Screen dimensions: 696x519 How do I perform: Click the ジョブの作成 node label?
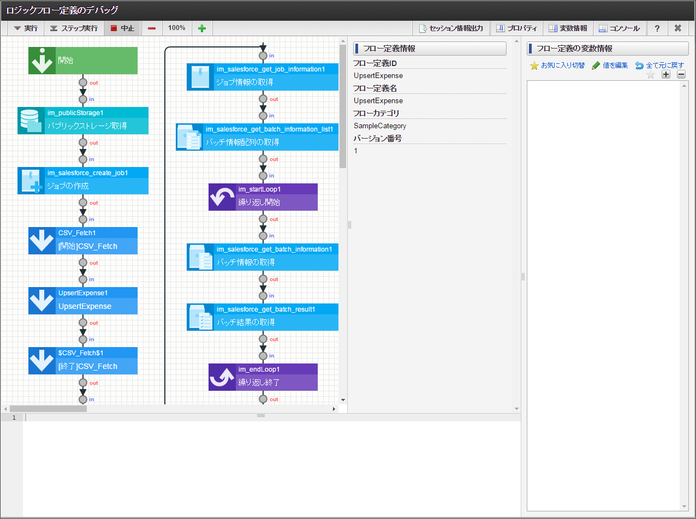point(68,186)
